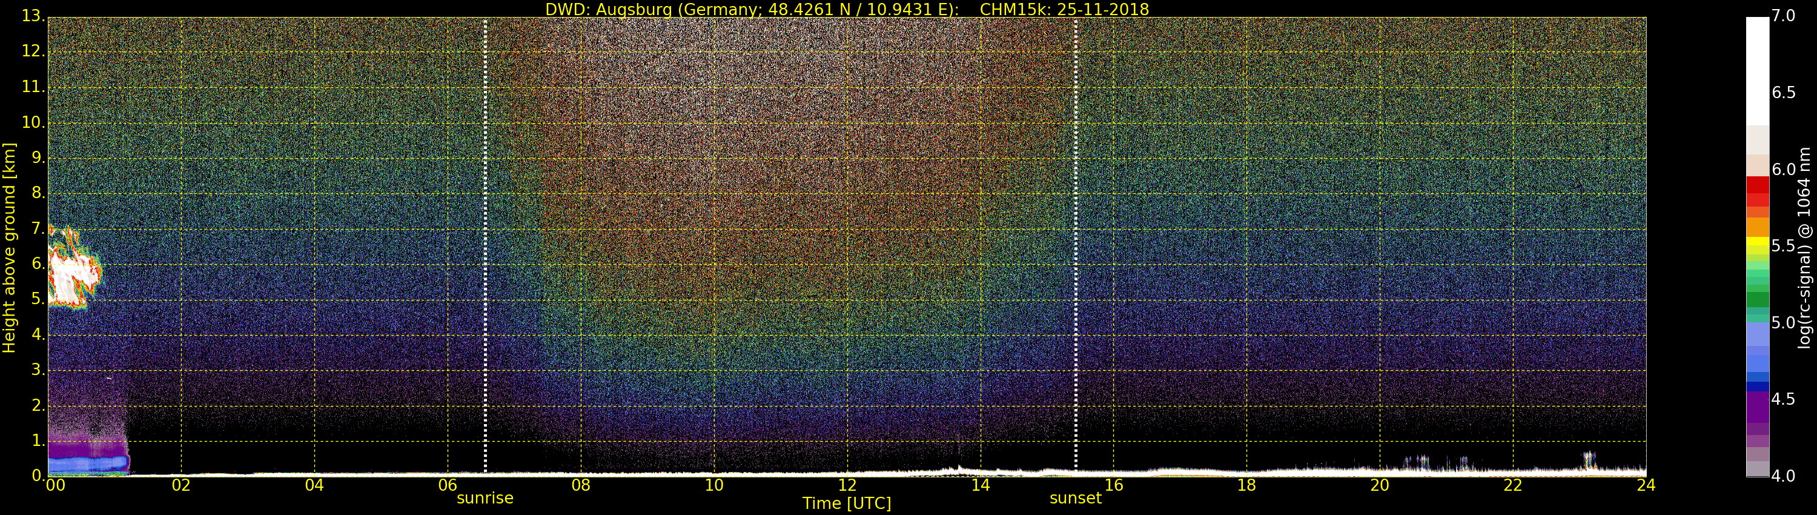Click the purple segment of the colorbar
Viewport: 1817px width, 515px height.
1757,407
